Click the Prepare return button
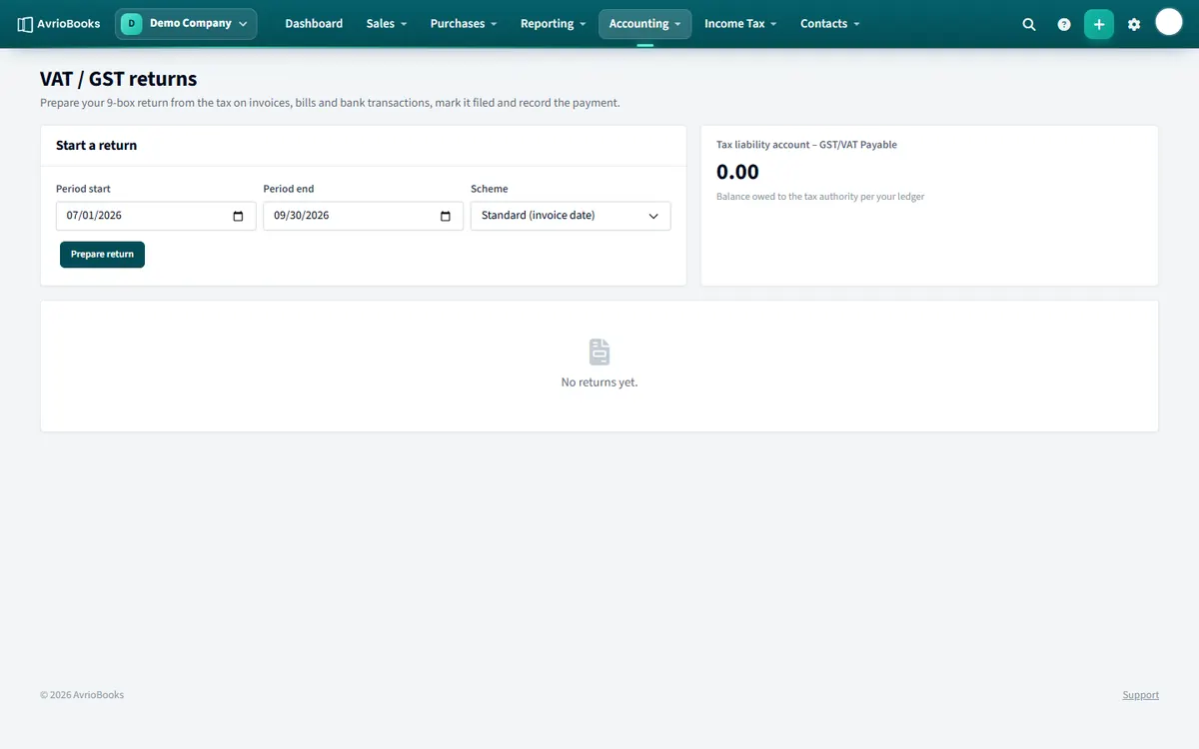This screenshot has height=749, width=1199. click(x=102, y=255)
